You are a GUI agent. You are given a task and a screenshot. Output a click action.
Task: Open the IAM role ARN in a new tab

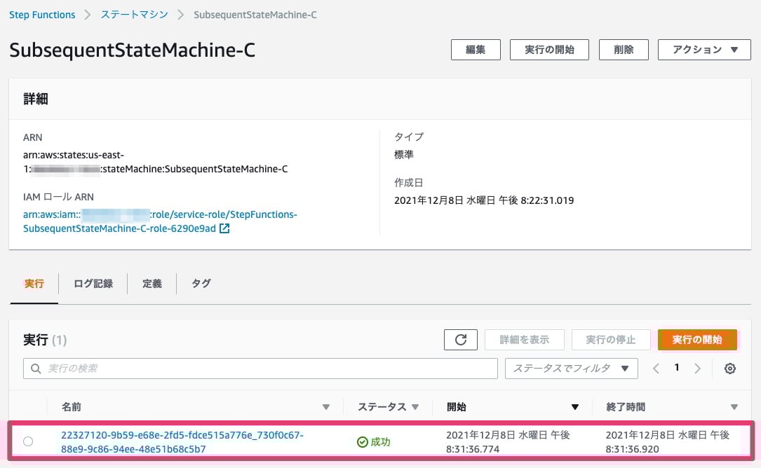tap(224, 228)
